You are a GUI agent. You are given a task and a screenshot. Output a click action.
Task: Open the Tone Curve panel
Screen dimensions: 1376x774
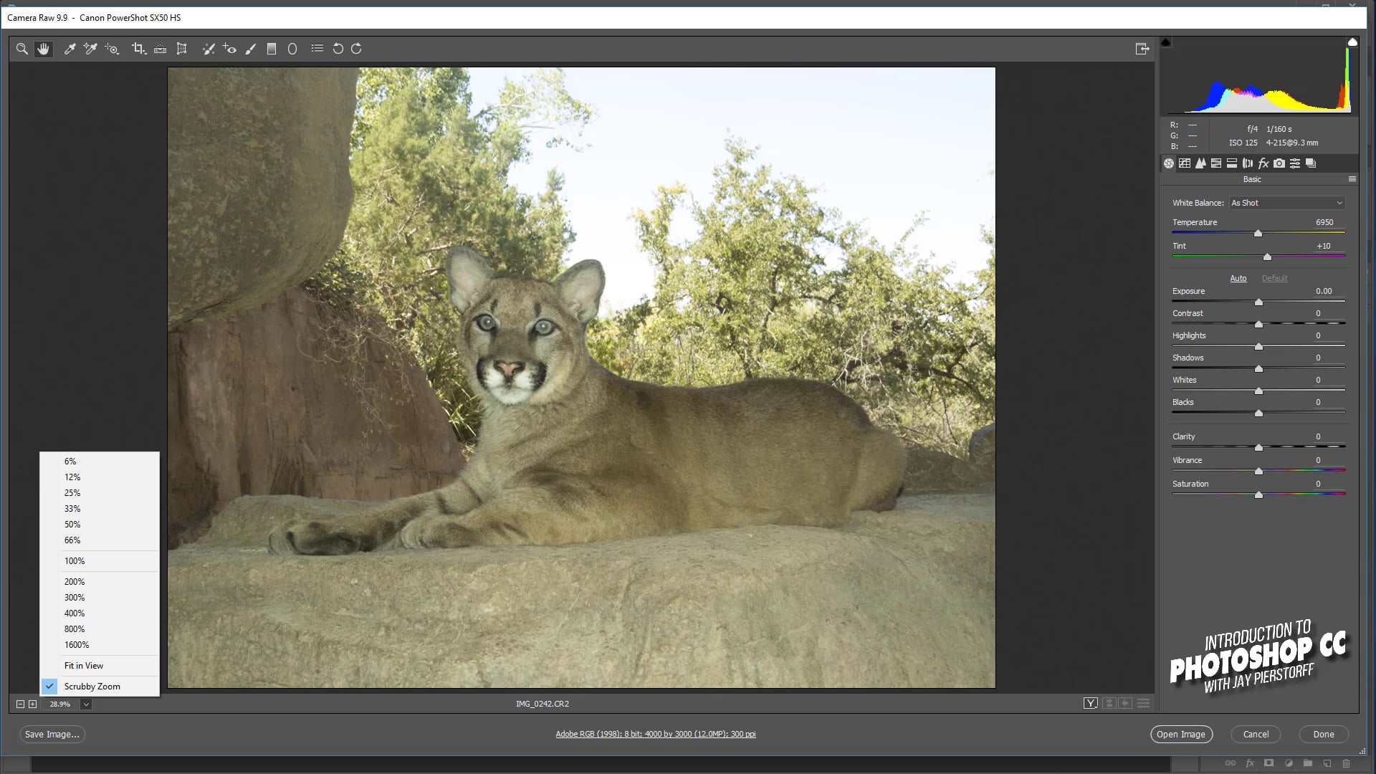tap(1185, 163)
